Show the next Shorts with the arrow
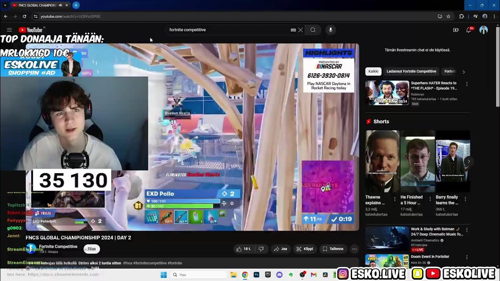Image resolution: width=500 pixels, height=281 pixels. pos(469,161)
